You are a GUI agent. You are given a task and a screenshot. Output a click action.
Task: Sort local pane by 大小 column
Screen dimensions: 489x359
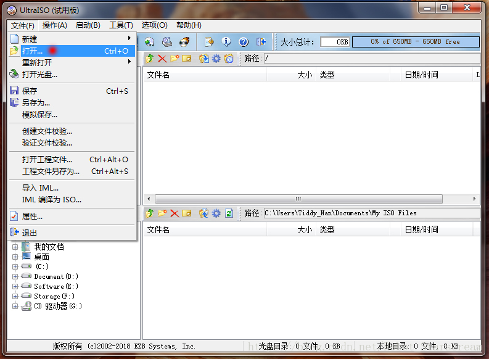tap(291, 230)
